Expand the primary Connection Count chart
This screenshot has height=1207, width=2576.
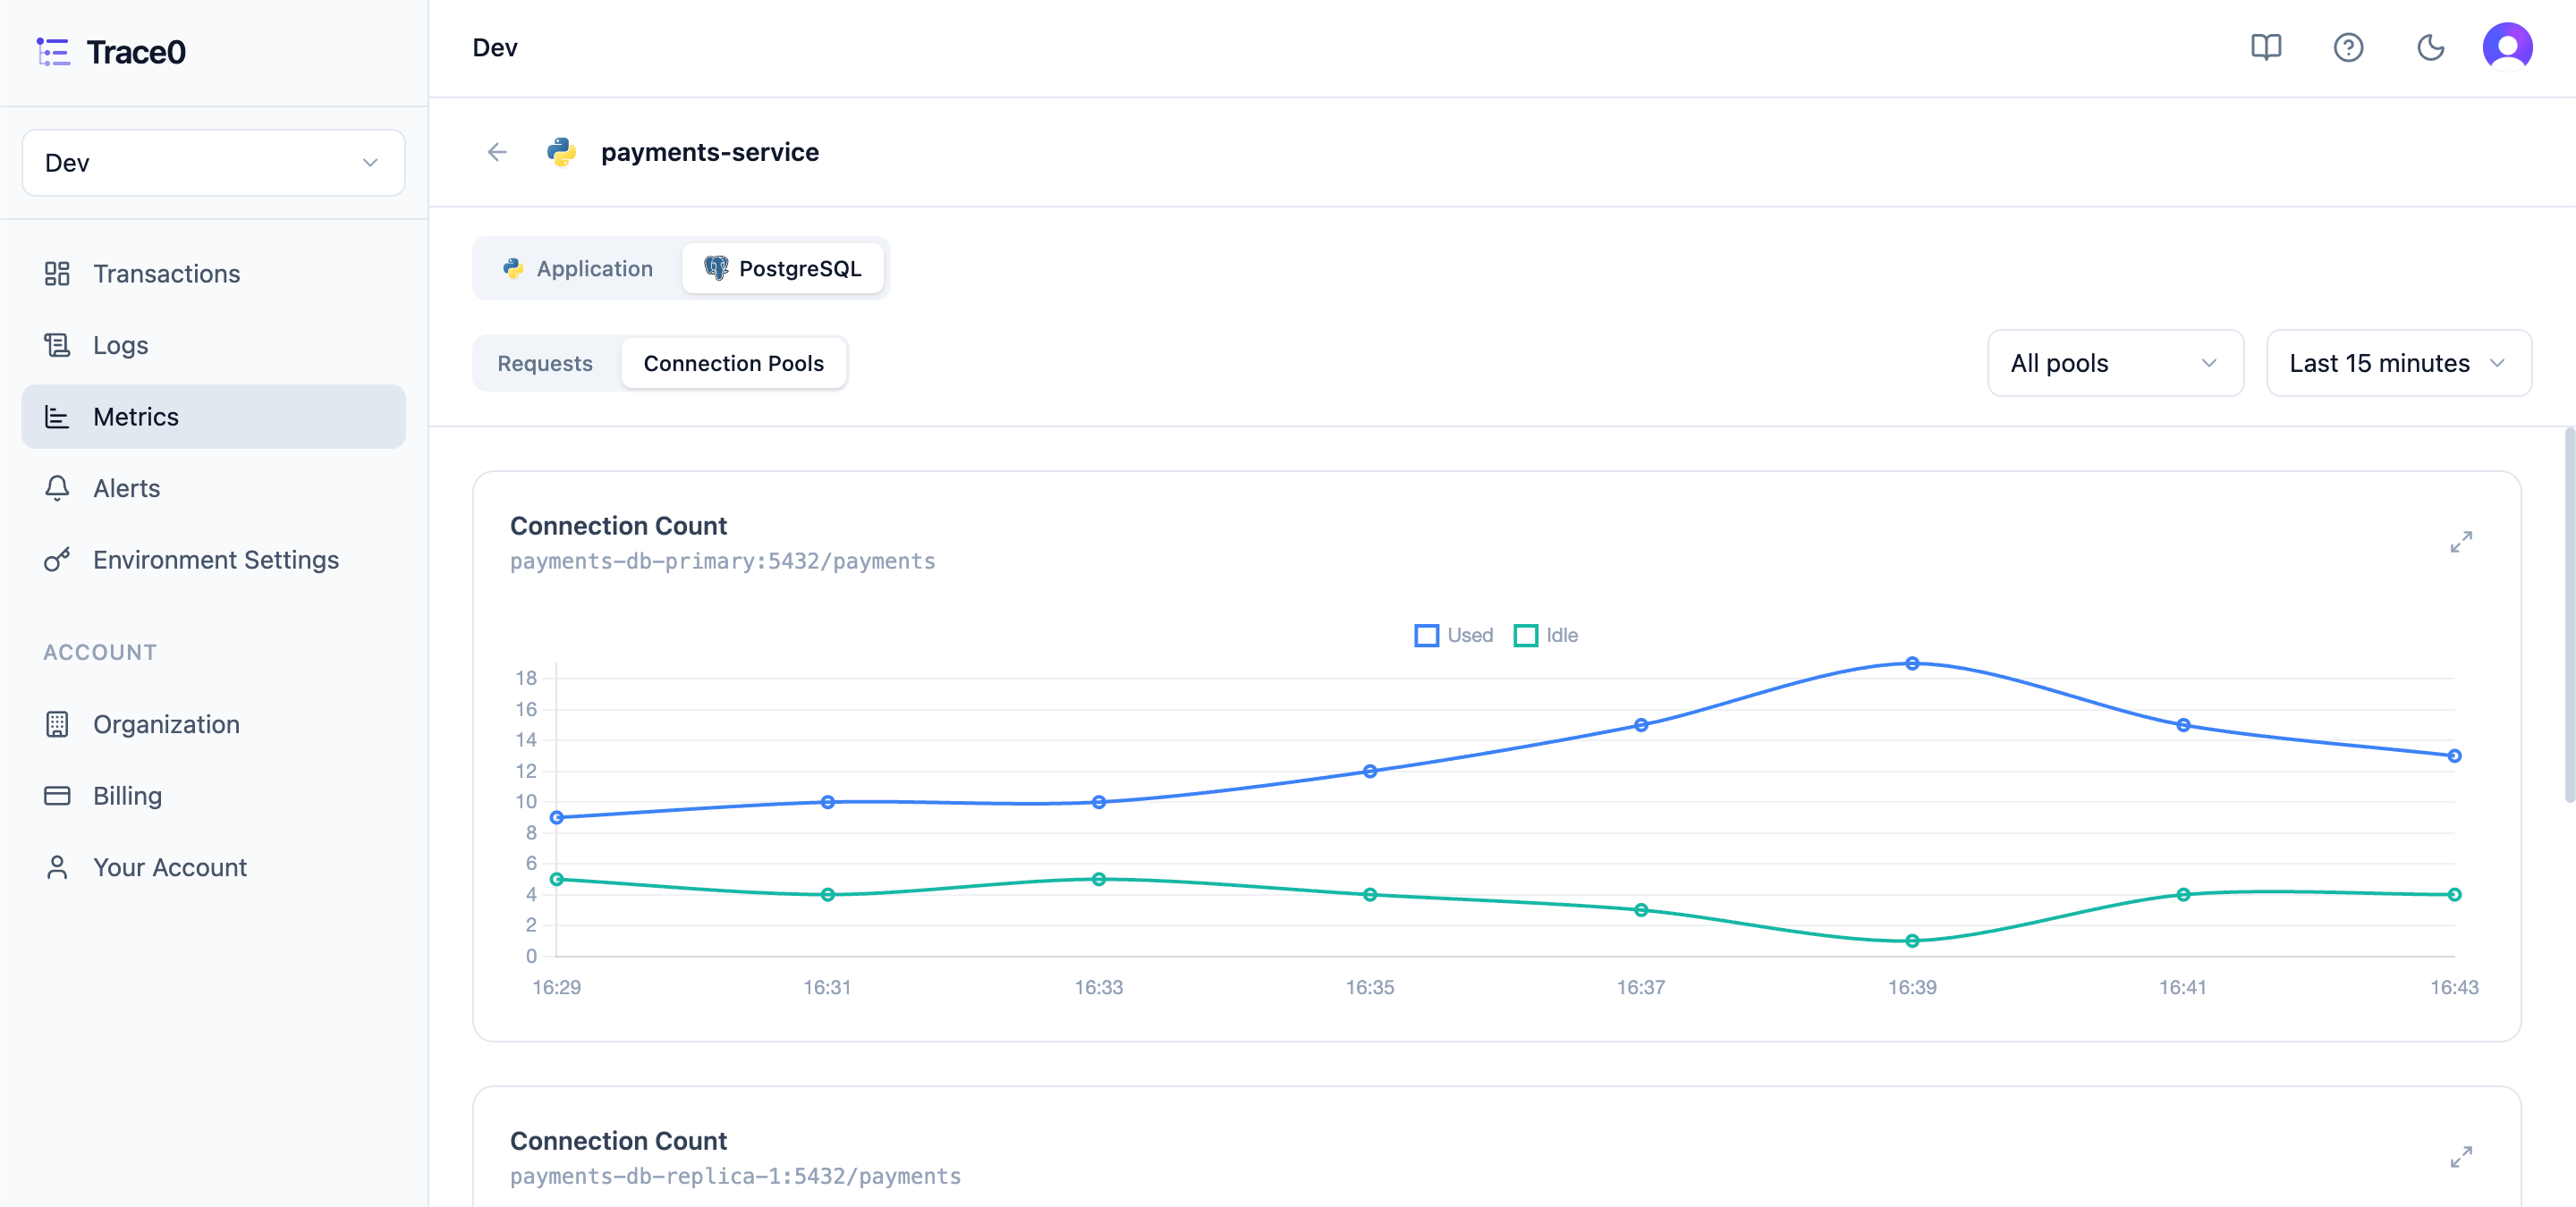[2461, 542]
